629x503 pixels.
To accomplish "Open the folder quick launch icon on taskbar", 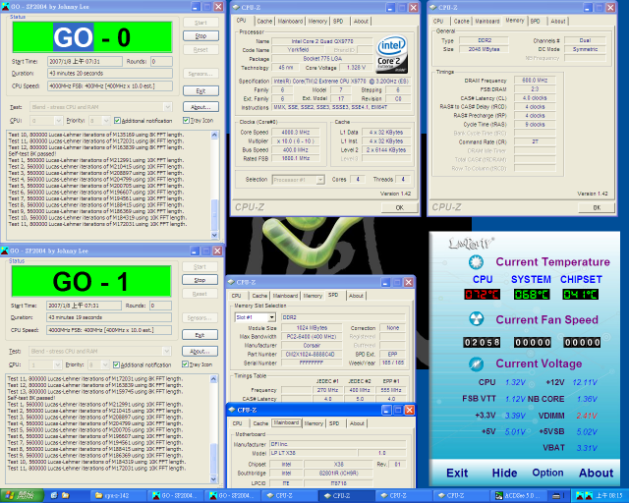I will point(65,496).
